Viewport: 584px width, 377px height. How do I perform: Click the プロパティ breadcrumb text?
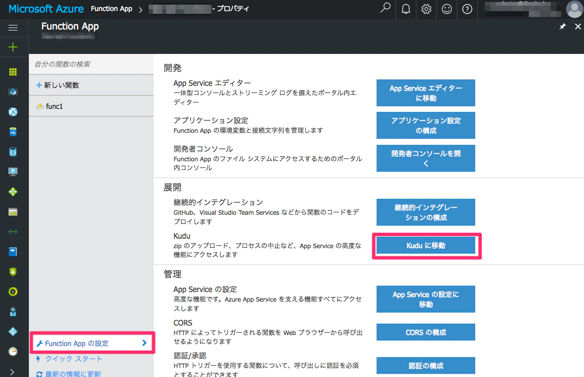(233, 8)
